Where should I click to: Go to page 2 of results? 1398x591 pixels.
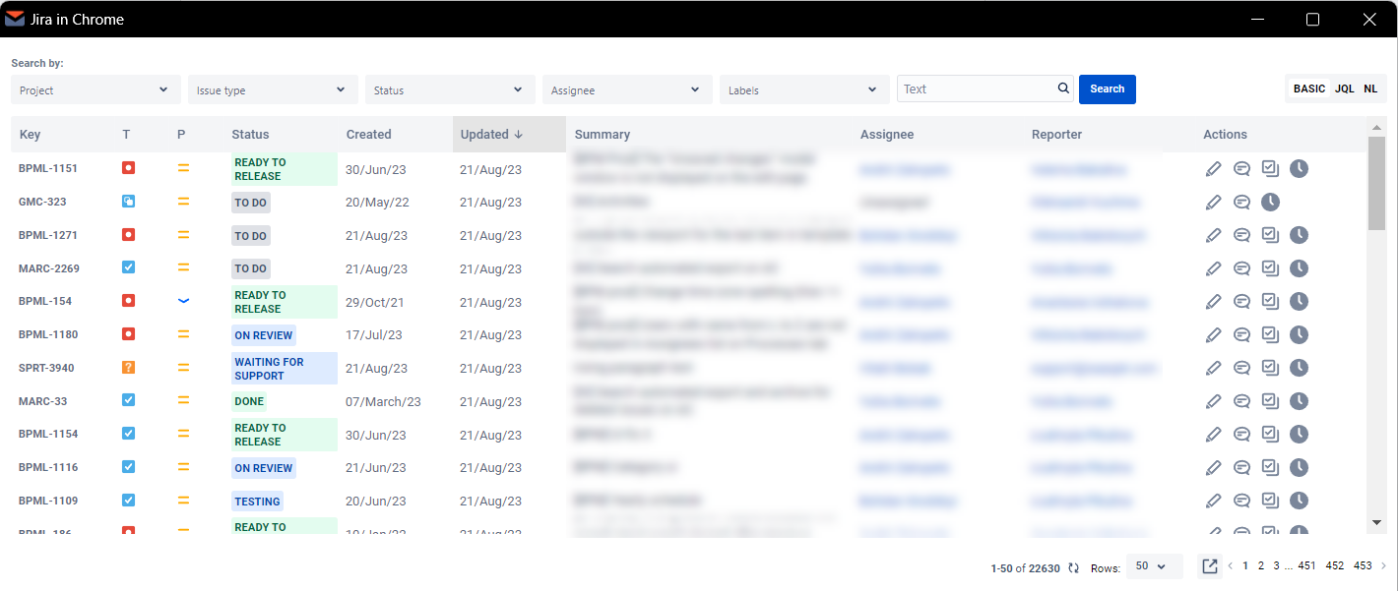(1261, 566)
